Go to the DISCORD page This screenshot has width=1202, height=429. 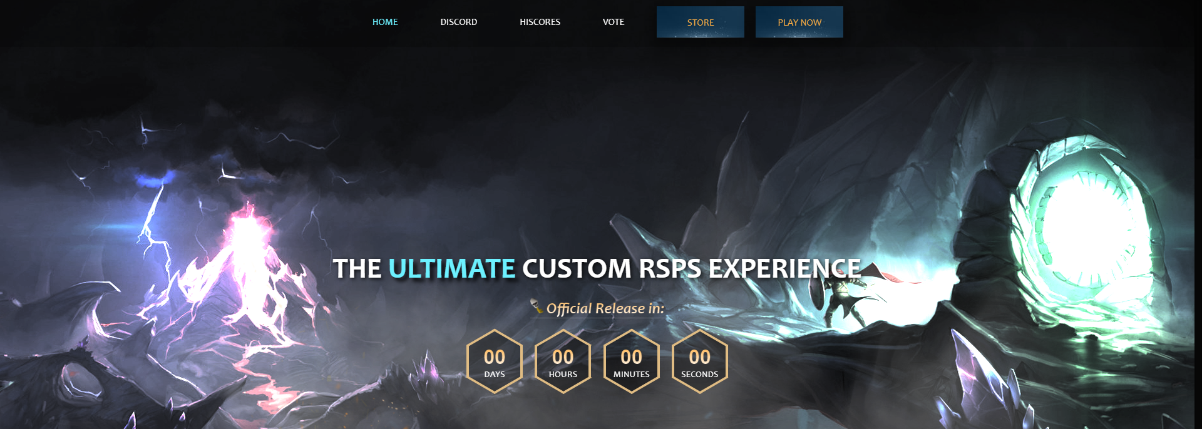(458, 22)
